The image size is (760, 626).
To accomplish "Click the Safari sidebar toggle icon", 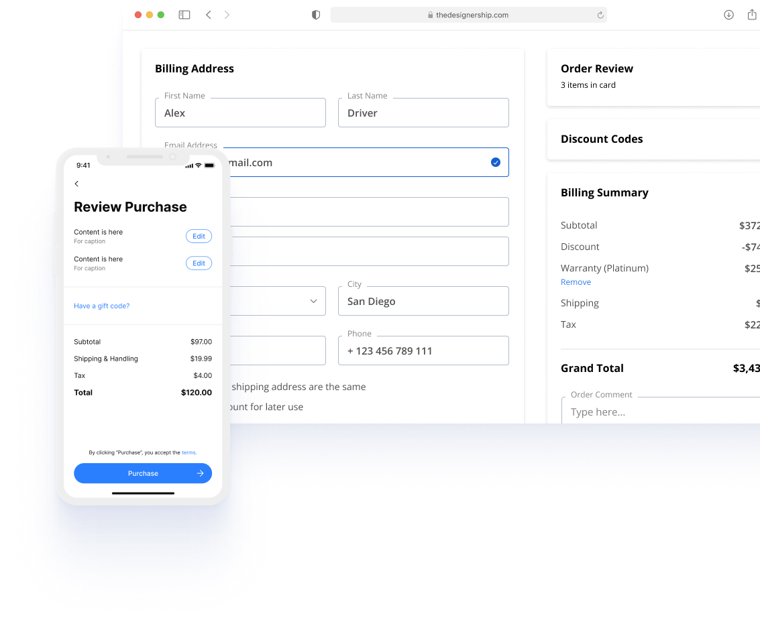I will point(184,15).
